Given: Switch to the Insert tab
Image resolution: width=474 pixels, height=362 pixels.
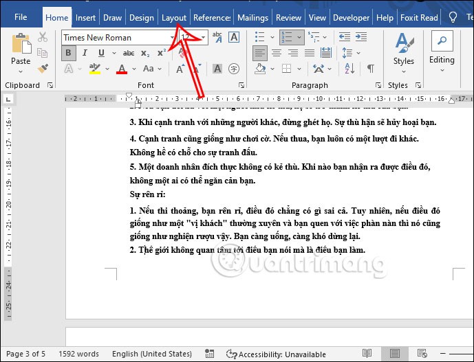Looking at the screenshot, I should coord(85,18).
